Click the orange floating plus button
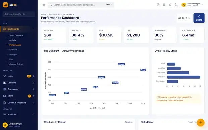 pos(200,123)
